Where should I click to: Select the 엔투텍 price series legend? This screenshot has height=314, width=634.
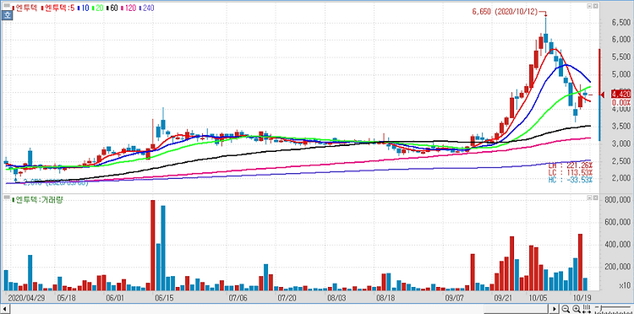click(25, 8)
